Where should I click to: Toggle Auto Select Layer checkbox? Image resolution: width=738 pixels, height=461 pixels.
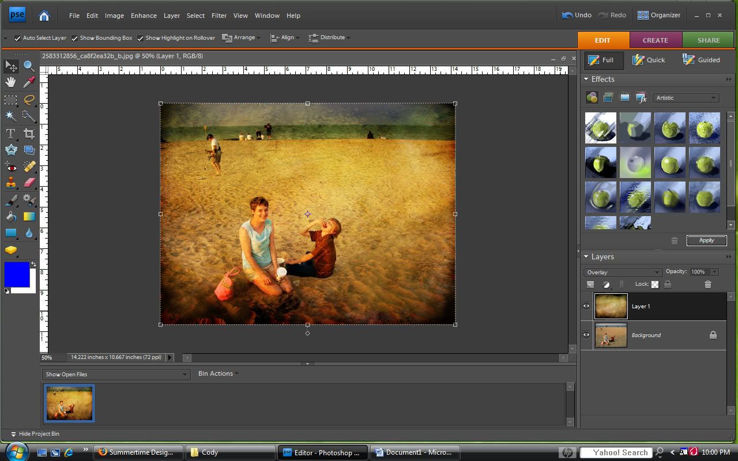[17, 38]
